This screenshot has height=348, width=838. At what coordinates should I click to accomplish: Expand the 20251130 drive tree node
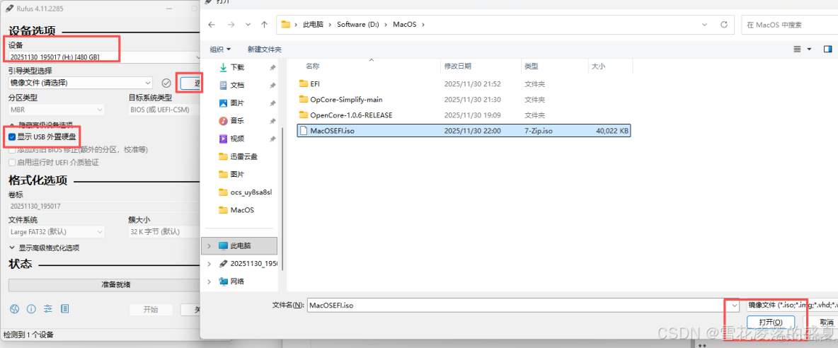pos(209,264)
